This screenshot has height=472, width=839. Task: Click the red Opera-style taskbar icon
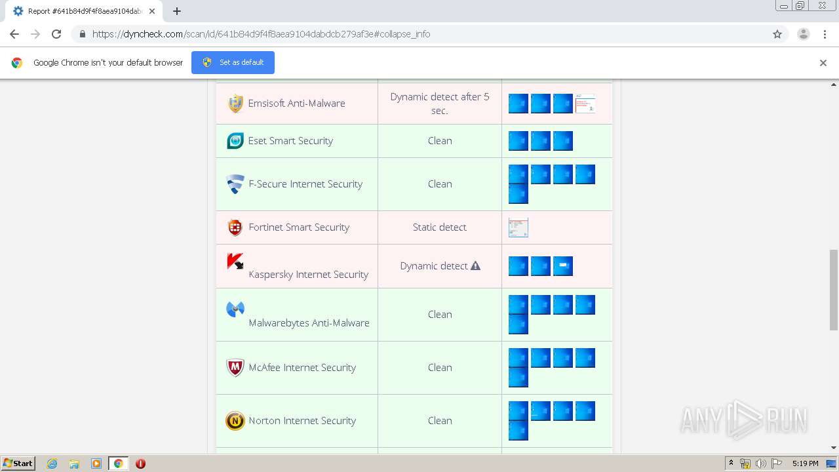[140, 463]
